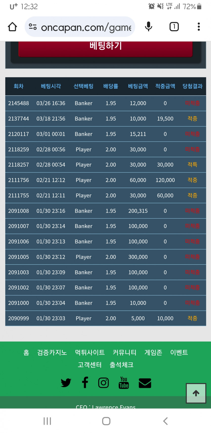This screenshot has height=433, width=211.
Task: Go to 커뮤니티 in footer menu
Action: (x=125, y=352)
